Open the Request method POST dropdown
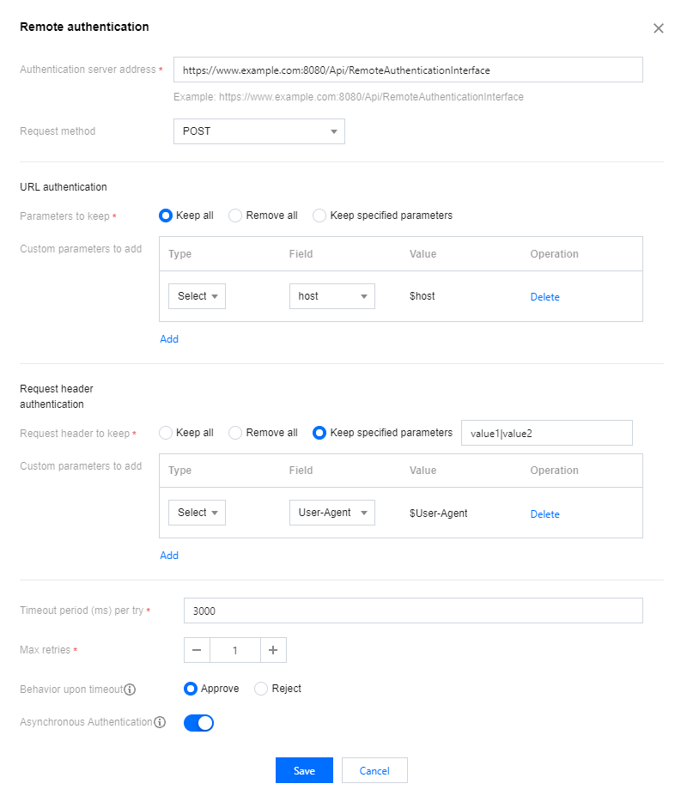The width and height of the screenshot is (681, 802). (x=258, y=131)
